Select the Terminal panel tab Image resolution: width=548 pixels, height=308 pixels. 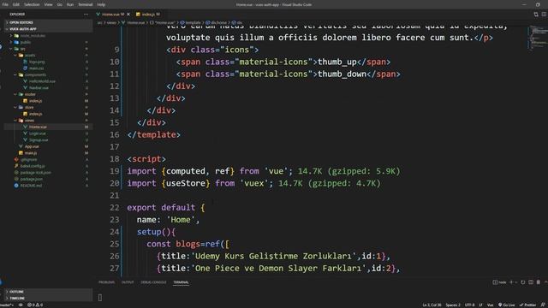coord(181,282)
